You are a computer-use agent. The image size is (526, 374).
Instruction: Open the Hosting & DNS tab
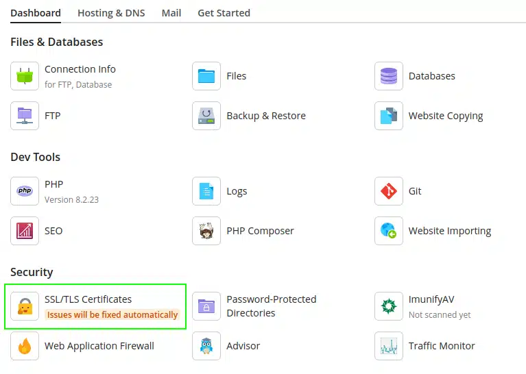[111, 13]
